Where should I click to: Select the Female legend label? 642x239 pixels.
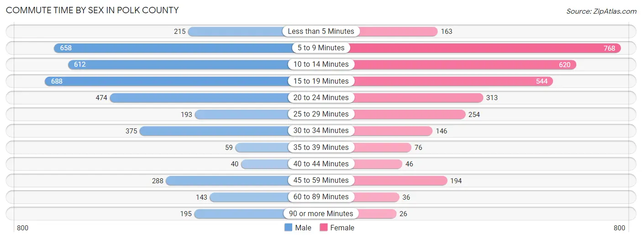pos(342,228)
